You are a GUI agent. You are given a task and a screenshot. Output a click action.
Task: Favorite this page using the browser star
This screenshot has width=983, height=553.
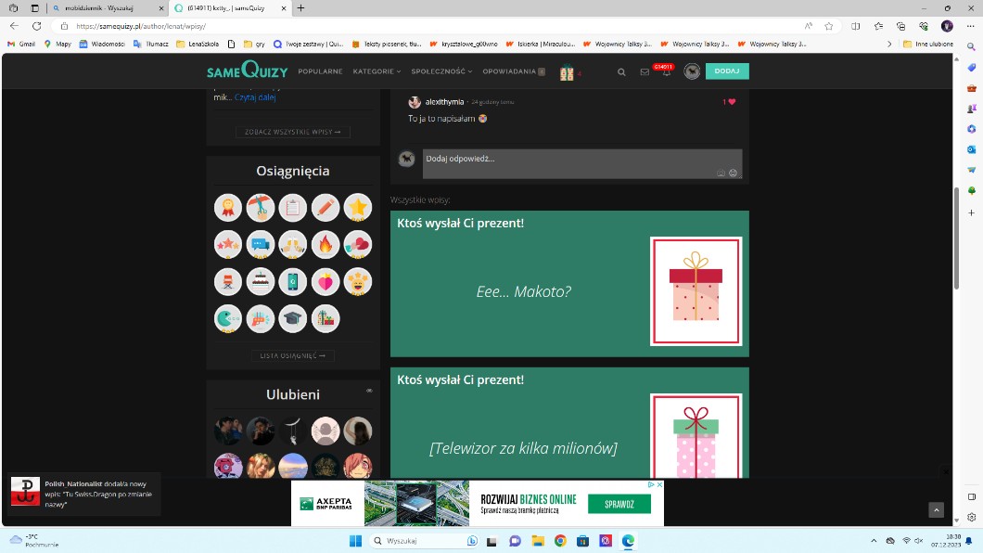point(828,26)
